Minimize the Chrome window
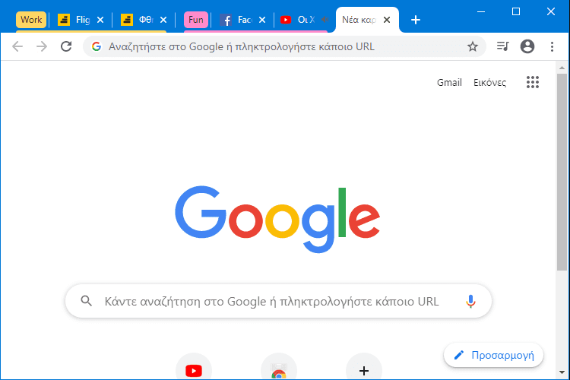The image size is (570, 380). tap(481, 11)
